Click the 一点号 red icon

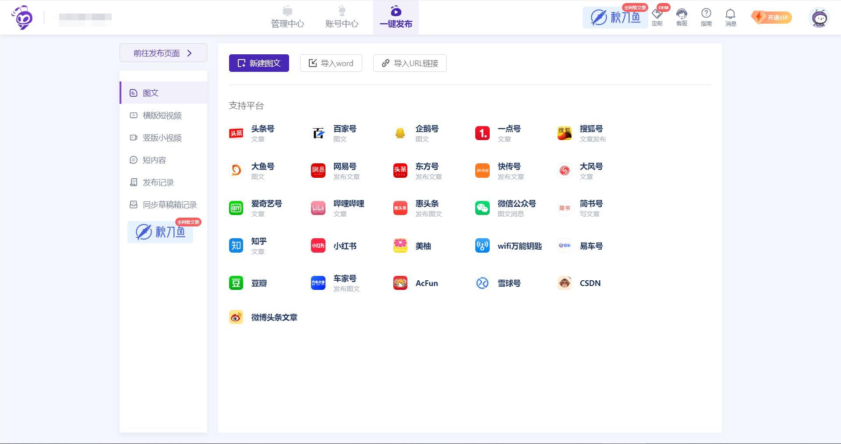[x=482, y=133]
